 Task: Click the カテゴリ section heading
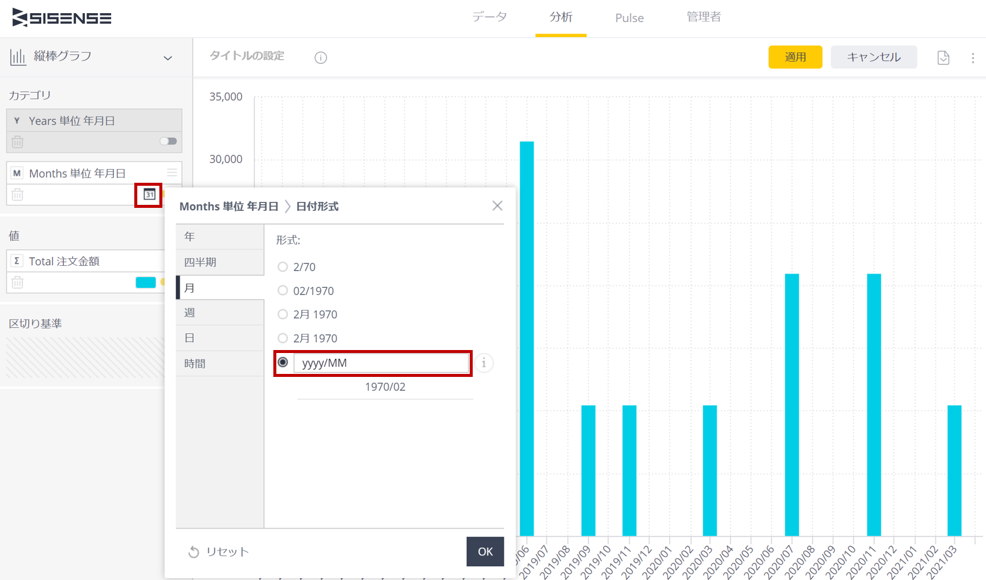tap(30, 95)
